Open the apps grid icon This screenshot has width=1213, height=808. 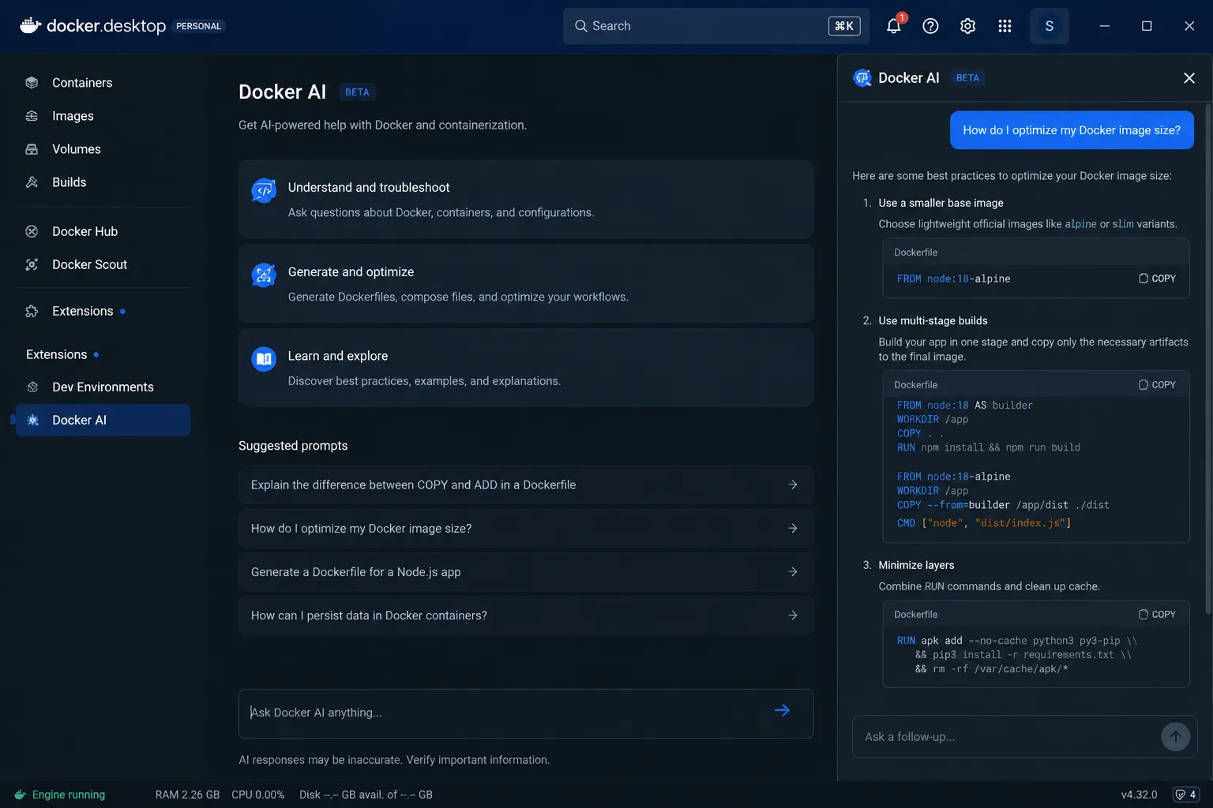pyautogui.click(x=1005, y=26)
